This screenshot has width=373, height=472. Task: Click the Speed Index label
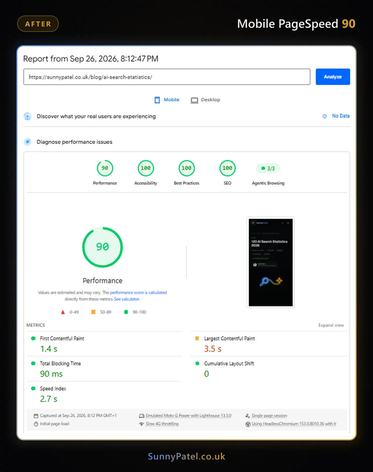pos(53,388)
